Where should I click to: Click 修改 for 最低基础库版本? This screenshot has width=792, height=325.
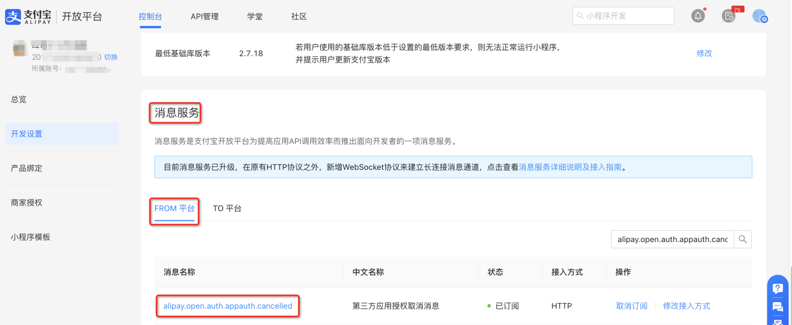704,53
